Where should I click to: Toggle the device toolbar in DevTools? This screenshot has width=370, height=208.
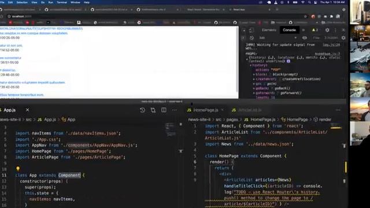[x=251, y=30]
